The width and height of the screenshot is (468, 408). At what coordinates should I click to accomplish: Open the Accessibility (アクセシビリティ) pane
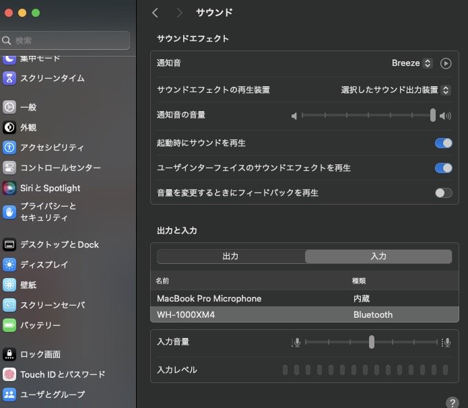tap(52, 147)
